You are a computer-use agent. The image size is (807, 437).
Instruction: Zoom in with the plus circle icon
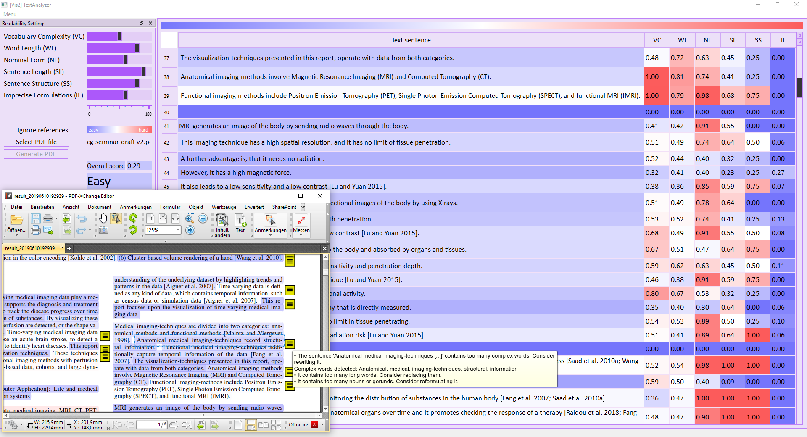coord(190,230)
